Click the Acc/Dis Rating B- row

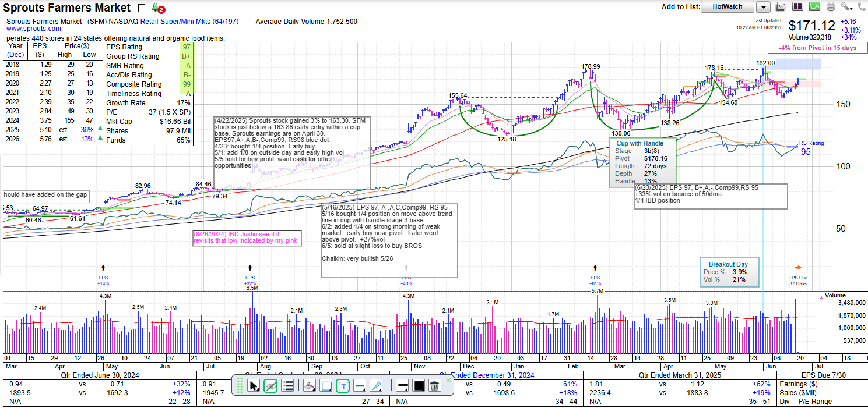coord(148,75)
